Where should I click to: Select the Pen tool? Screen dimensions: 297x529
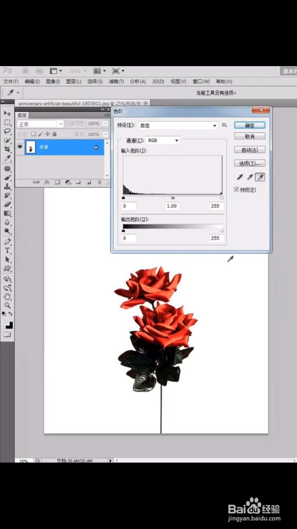coord(7,241)
